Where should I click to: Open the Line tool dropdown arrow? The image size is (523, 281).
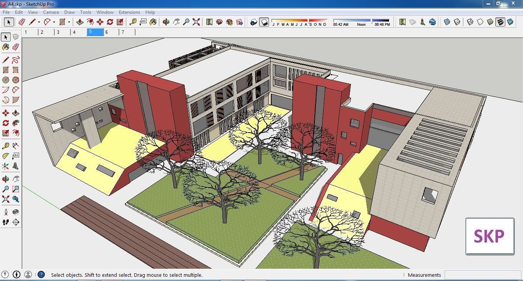(39, 22)
